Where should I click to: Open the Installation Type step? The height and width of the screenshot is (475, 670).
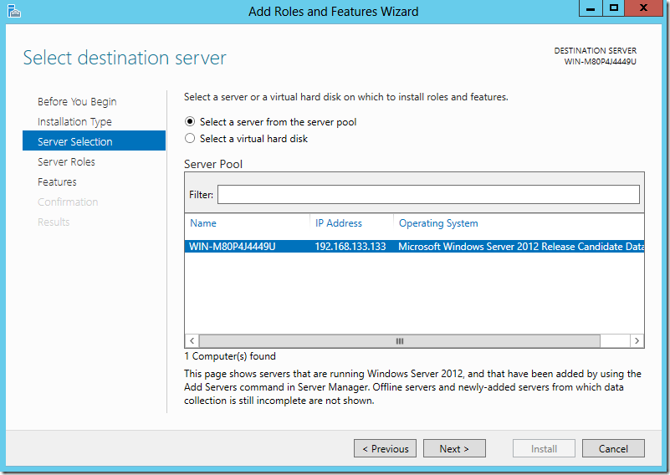(x=74, y=122)
